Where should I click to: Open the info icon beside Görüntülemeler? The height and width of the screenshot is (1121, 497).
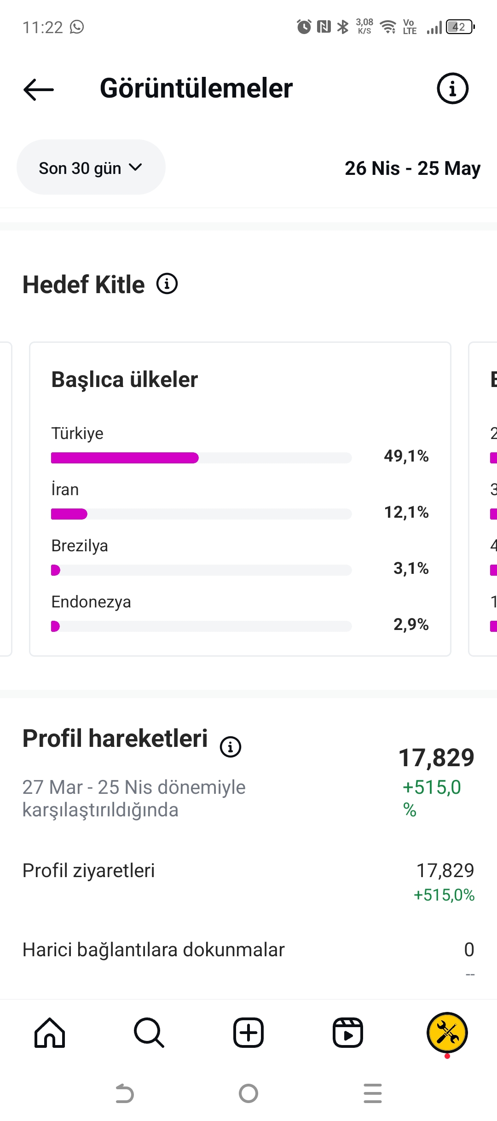(452, 88)
